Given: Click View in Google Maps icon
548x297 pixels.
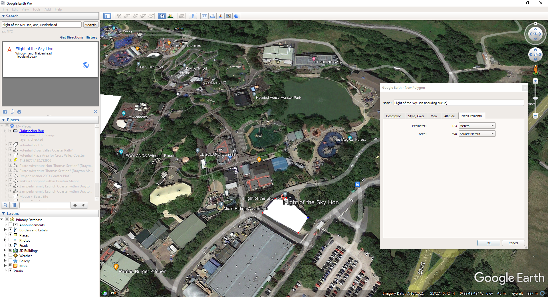Looking at the screenshot, I should tap(228, 16).
